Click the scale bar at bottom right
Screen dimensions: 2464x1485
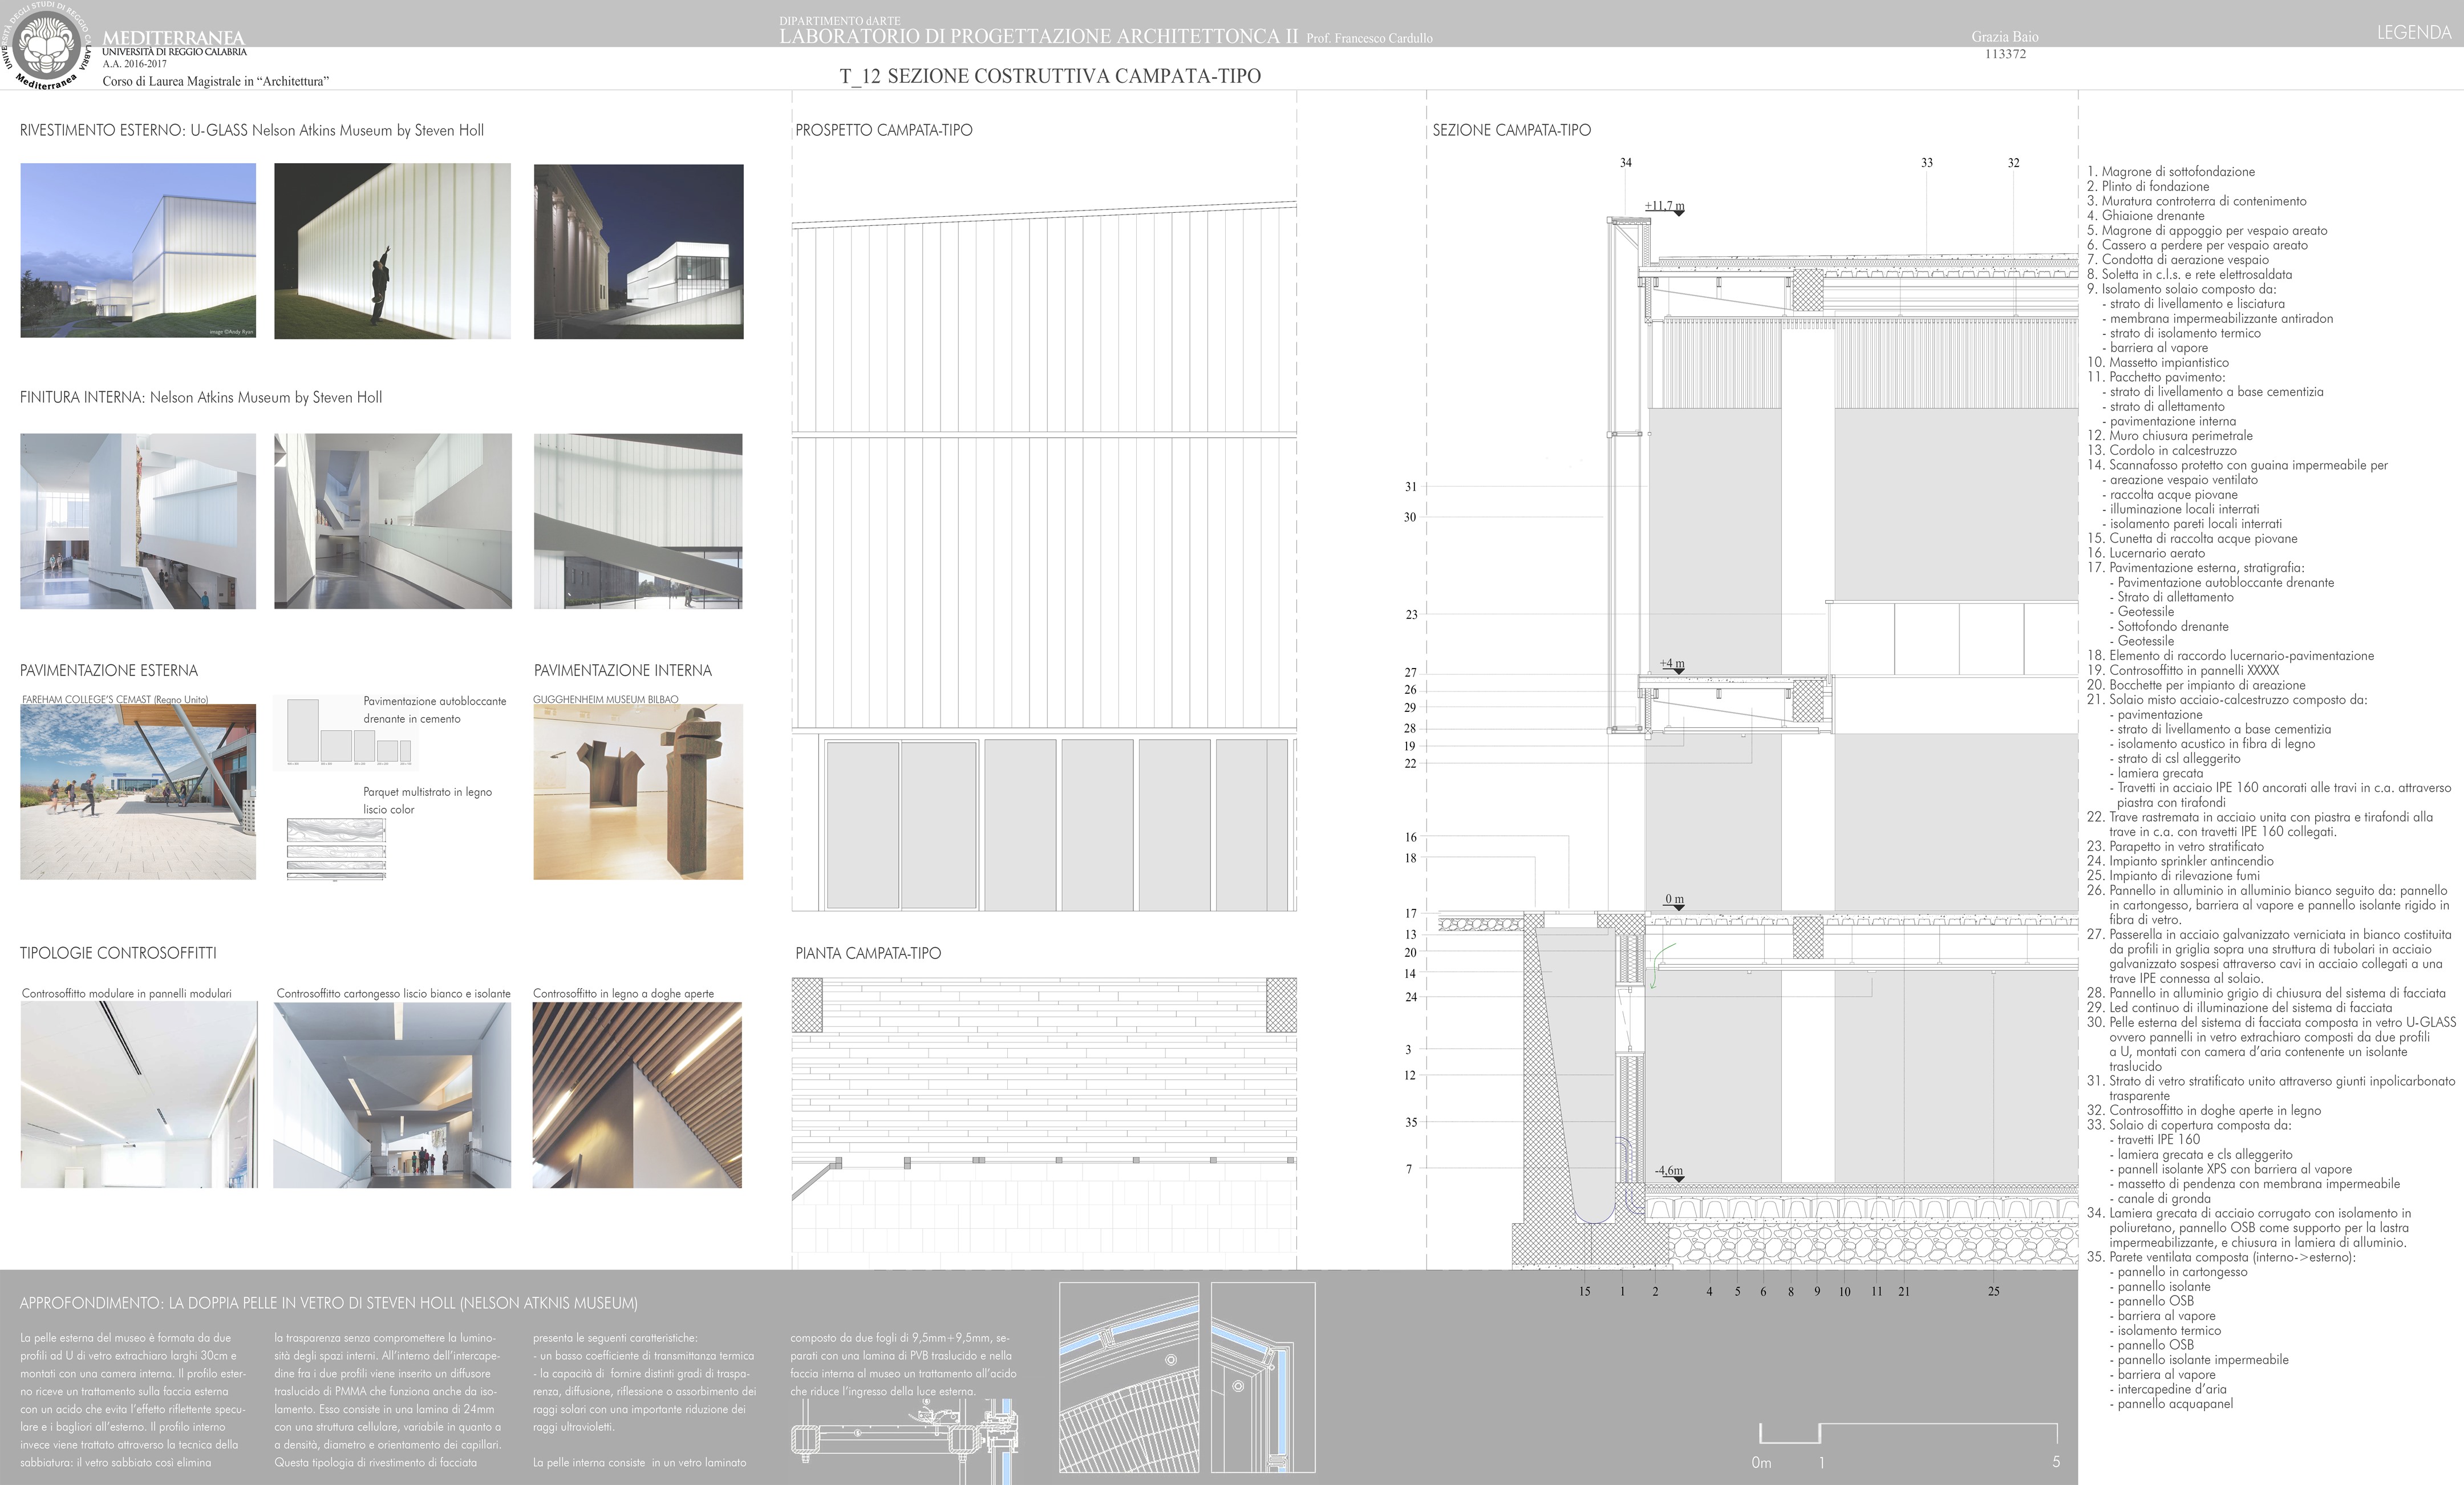(1908, 1434)
